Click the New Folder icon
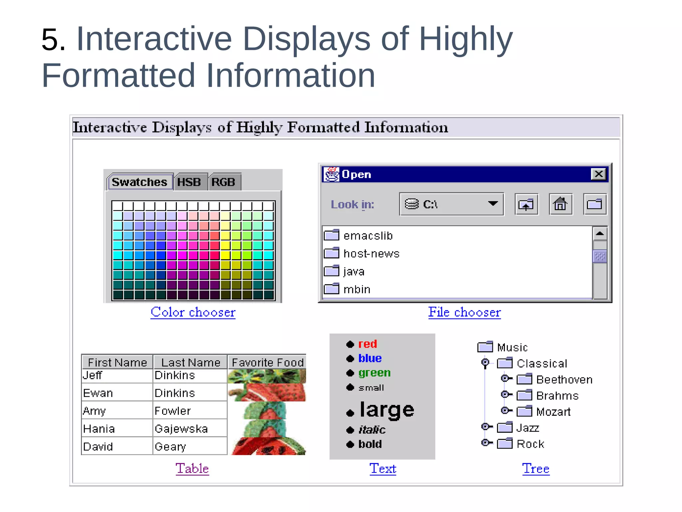 [595, 204]
